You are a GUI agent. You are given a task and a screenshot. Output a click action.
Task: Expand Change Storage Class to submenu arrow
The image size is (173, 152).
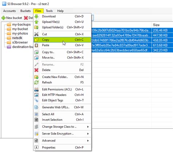[88, 127]
